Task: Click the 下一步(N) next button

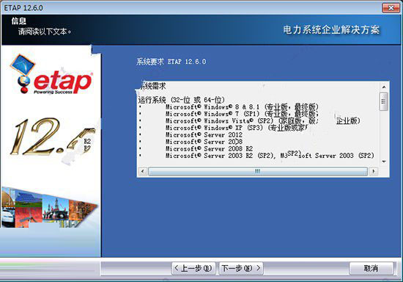Action: (x=241, y=268)
